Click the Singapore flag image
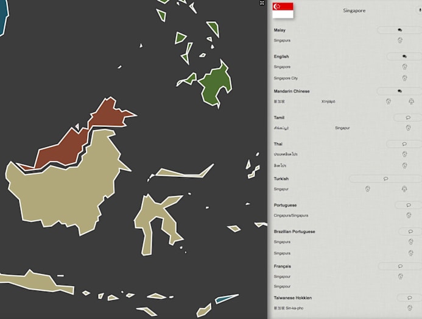The image size is (422, 319). coord(283,10)
